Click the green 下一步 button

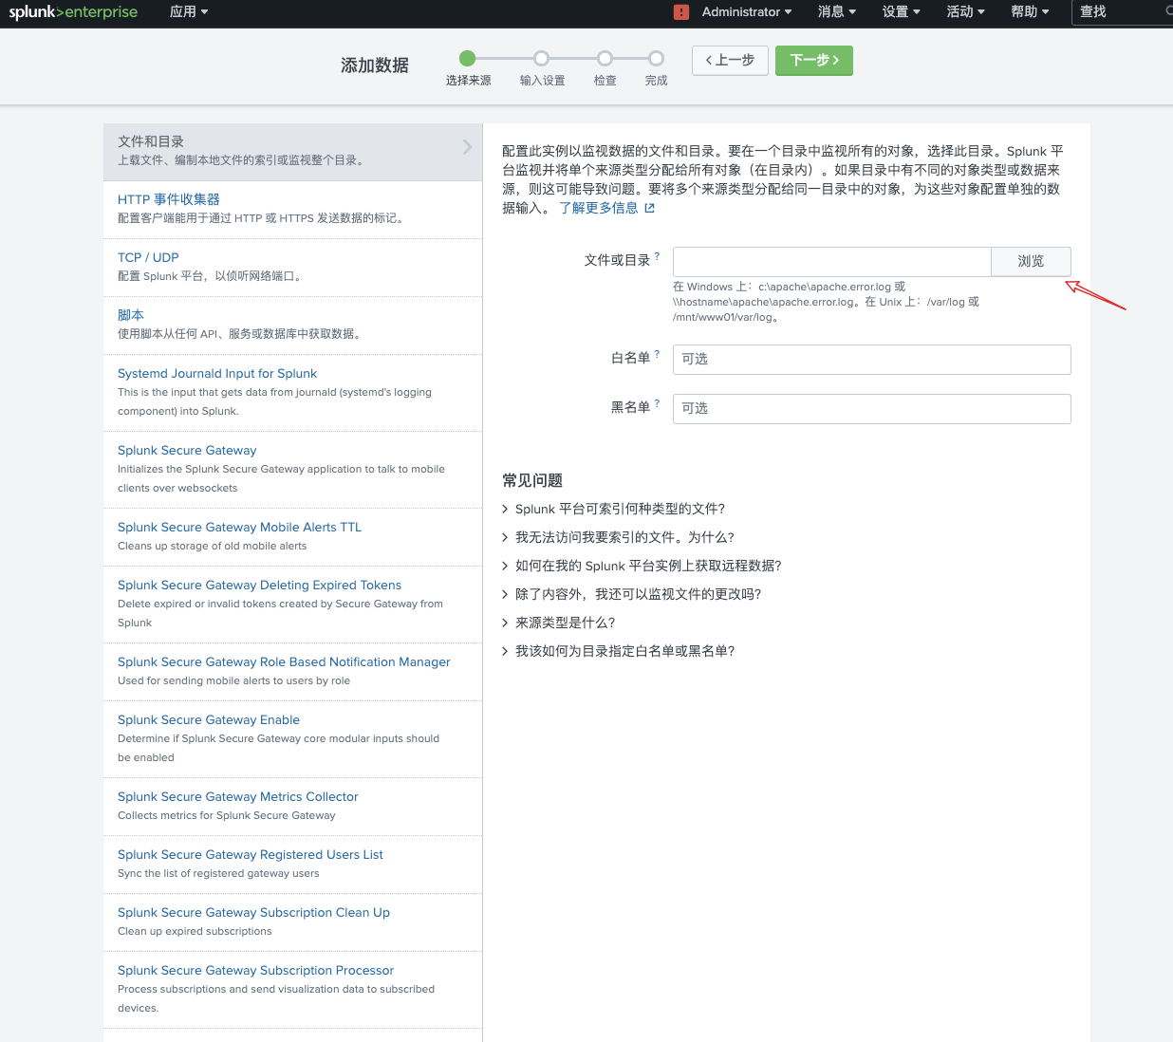(x=814, y=60)
